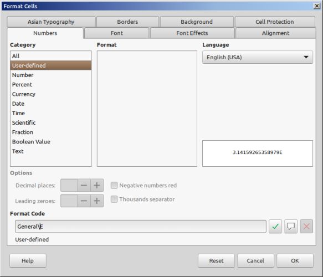Toggle Negative numbers red checkbox

pos(114,185)
